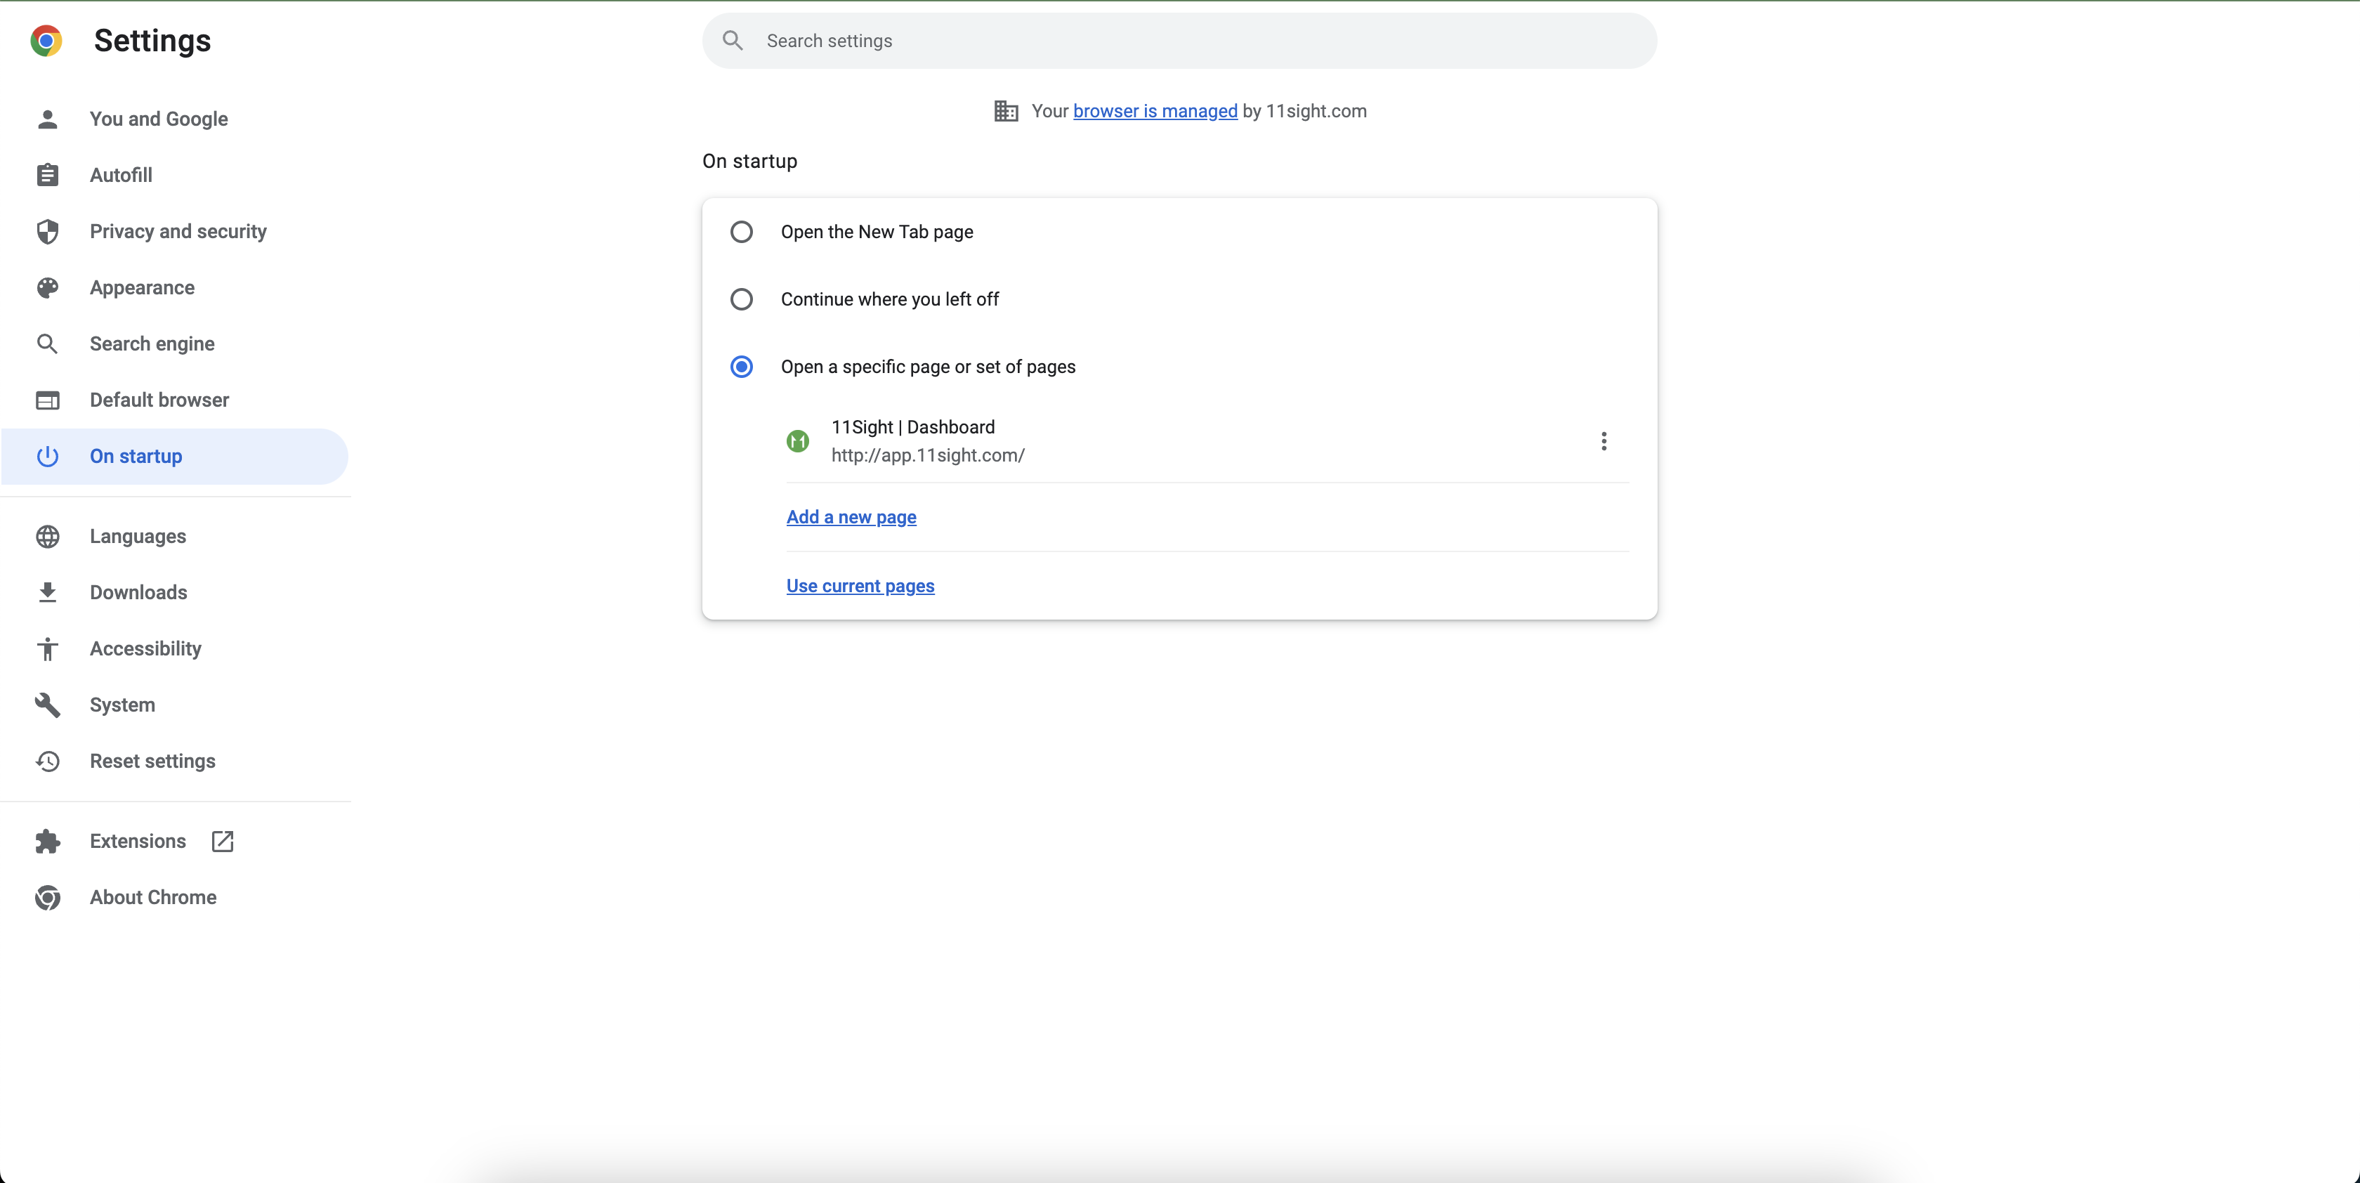Click the Languages globe icon
The image size is (2360, 1183).
coord(48,536)
